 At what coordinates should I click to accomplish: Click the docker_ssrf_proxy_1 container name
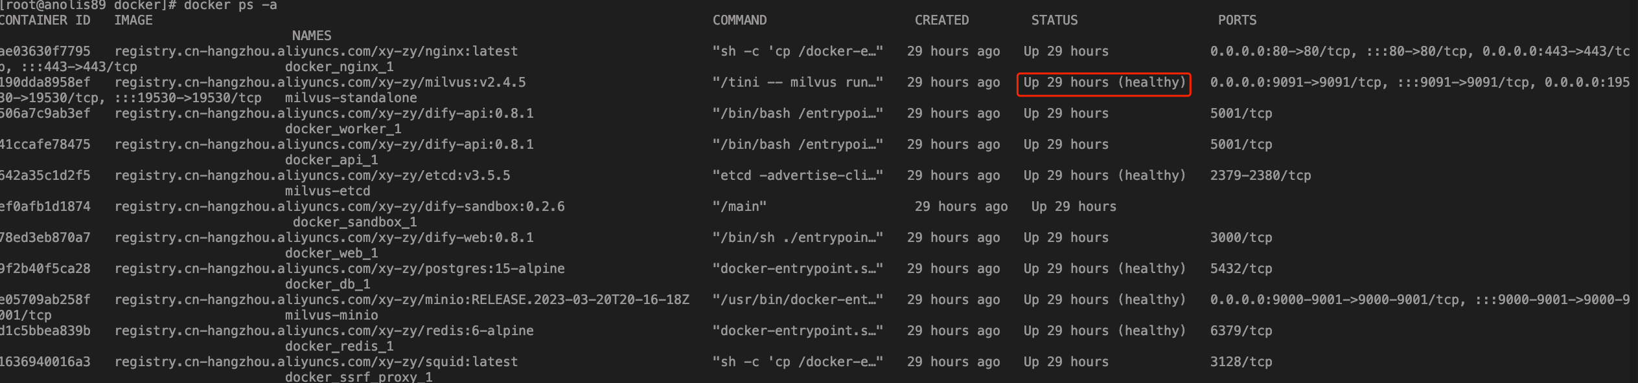tap(358, 377)
